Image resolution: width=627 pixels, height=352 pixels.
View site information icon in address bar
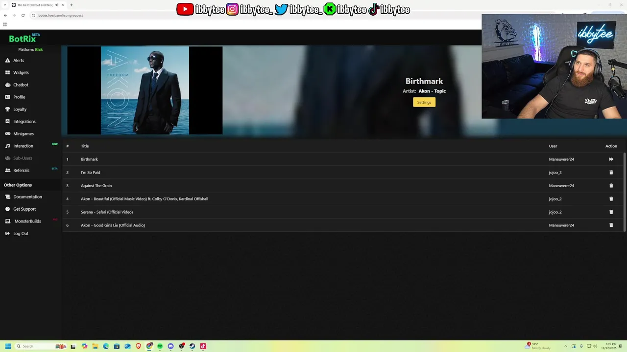(33, 15)
